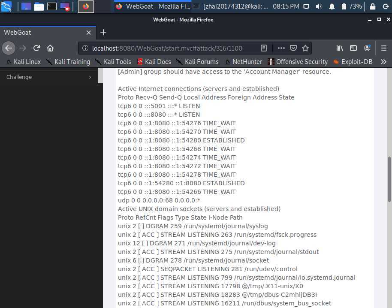Image resolution: width=392 pixels, height=308 pixels.
Task: Open Kali Forums bookmark
Action: (197, 62)
